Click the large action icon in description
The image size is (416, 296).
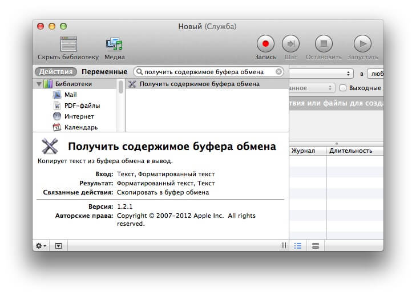tap(50, 146)
